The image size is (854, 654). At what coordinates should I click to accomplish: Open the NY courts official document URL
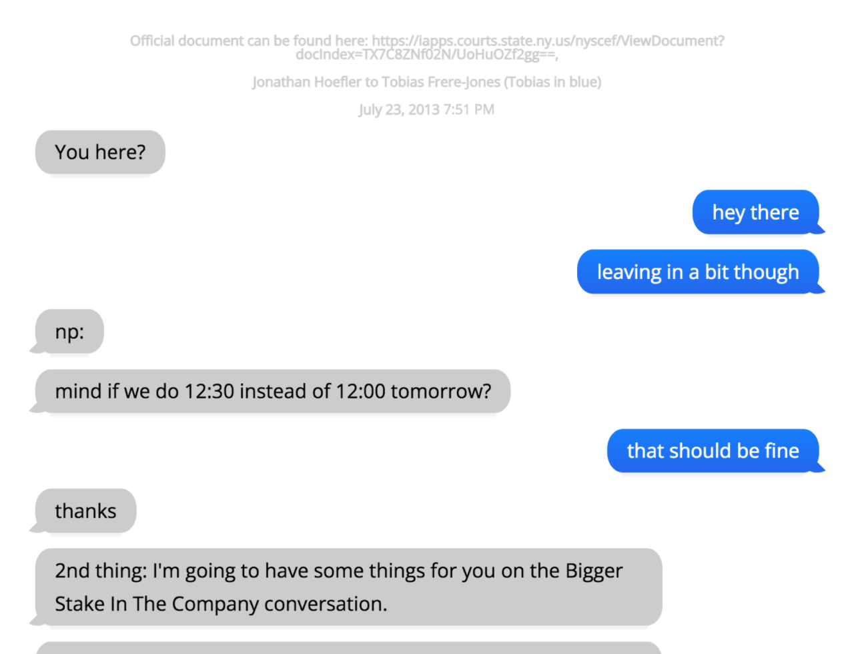(547, 41)
